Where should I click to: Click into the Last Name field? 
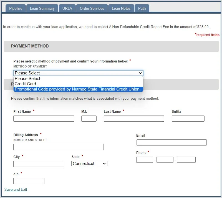(134, 119)
